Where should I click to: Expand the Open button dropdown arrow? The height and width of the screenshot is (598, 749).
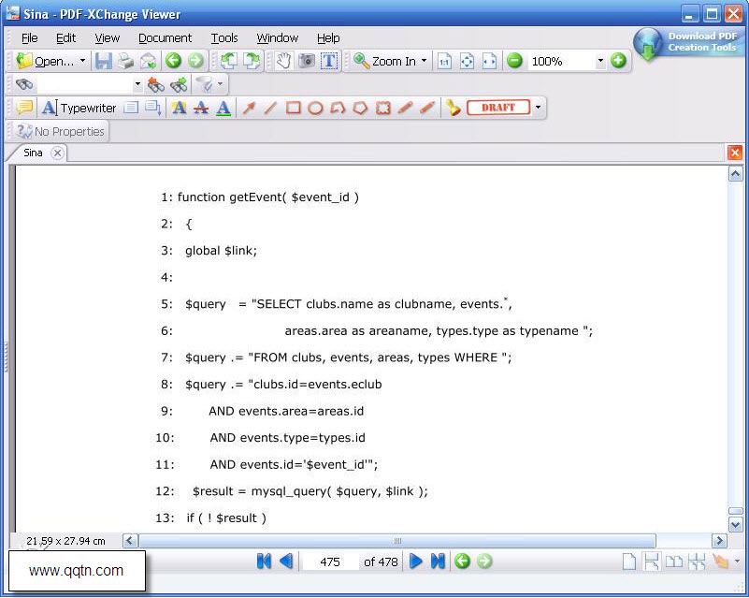pyautogui.click(x=82, y=61)
